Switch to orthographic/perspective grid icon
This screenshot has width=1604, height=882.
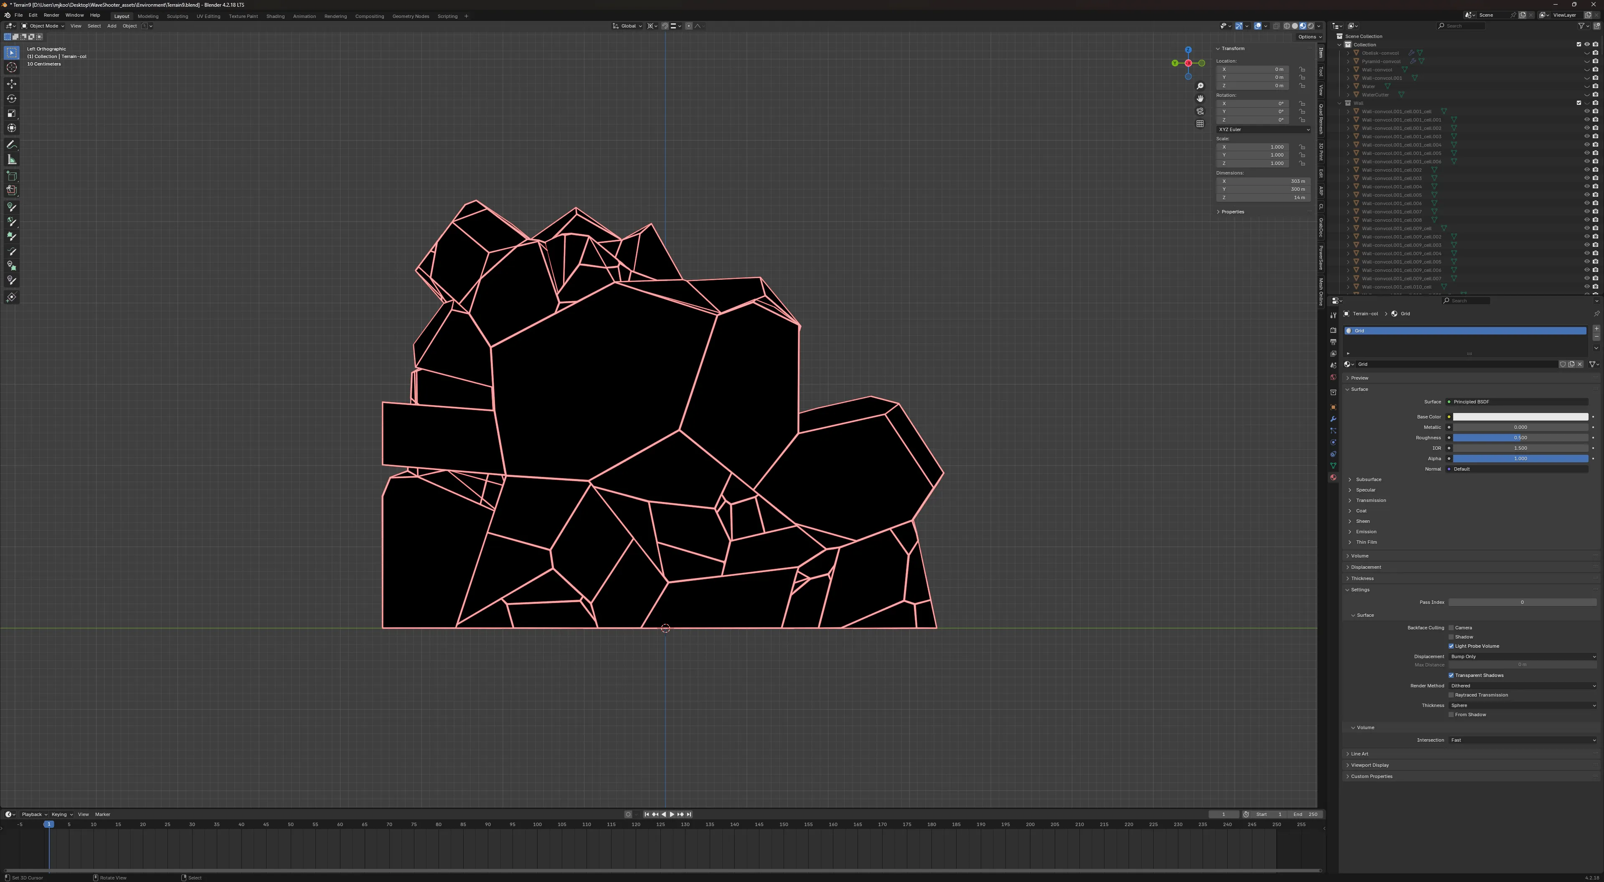pyautogui.click(x=1200, y=124)
